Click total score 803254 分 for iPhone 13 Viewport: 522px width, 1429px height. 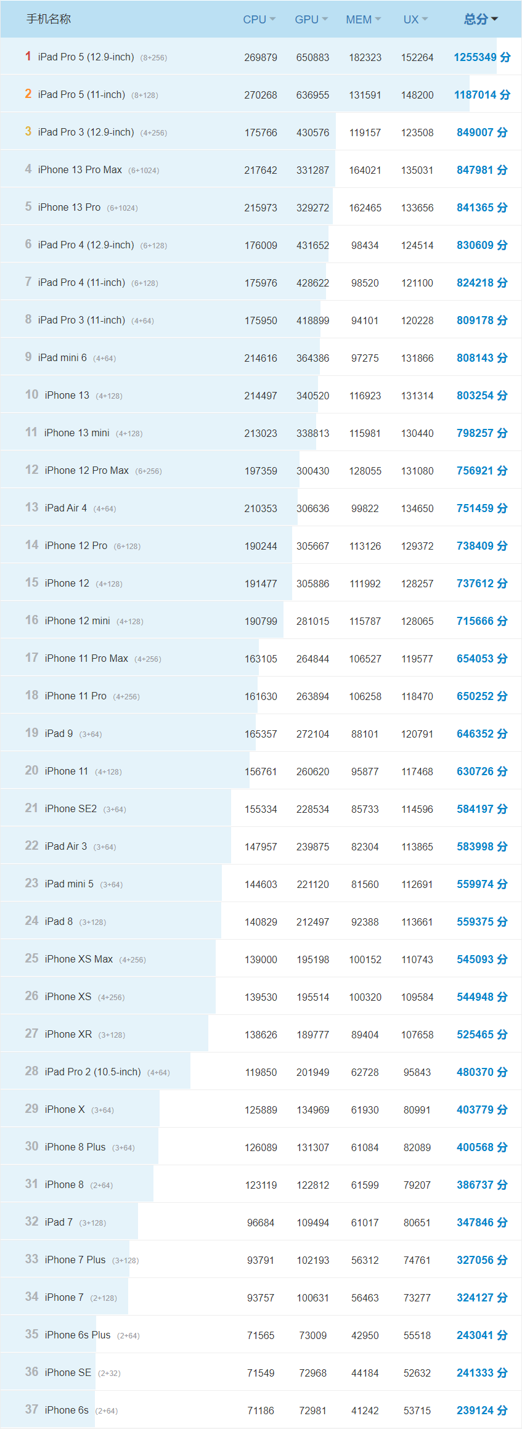[482, 396]
